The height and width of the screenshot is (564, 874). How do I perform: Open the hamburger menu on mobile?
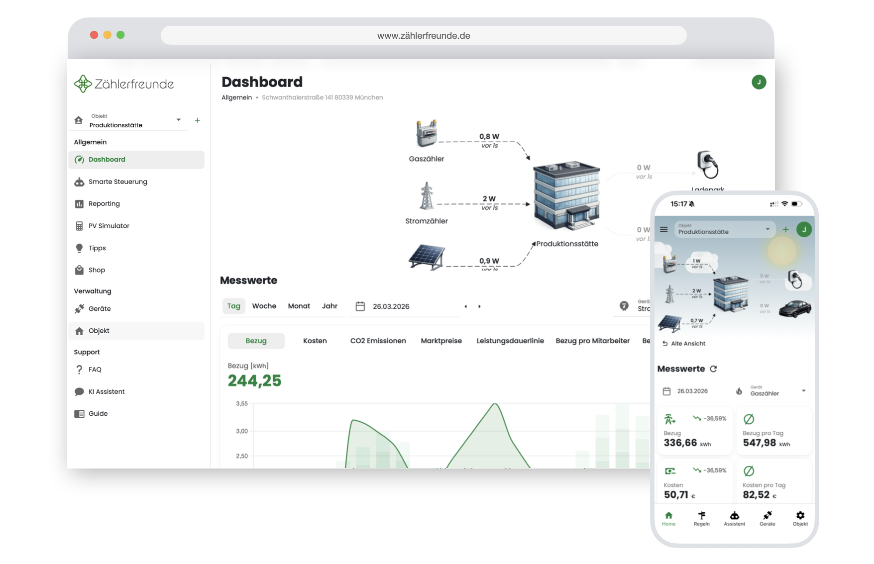point(663,230)
